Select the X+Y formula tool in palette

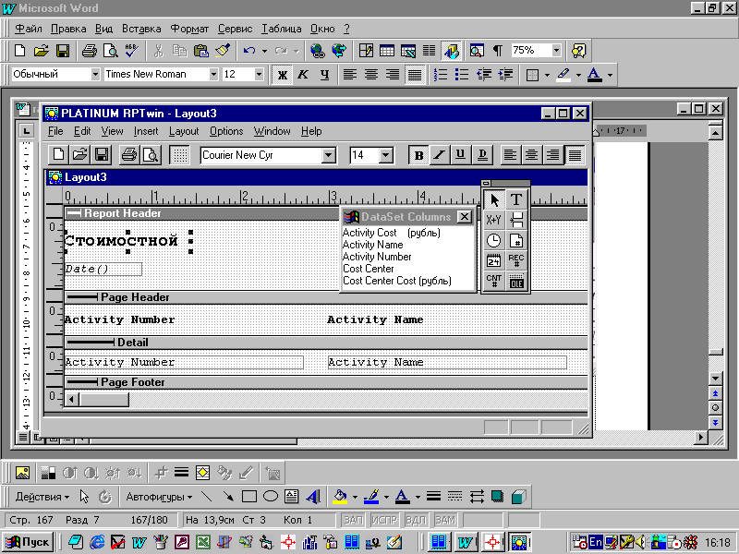[493, 220]
